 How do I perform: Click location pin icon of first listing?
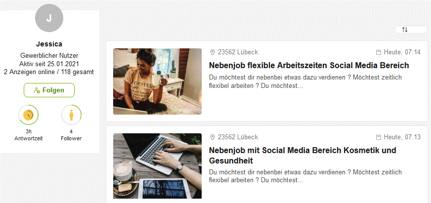212,52
